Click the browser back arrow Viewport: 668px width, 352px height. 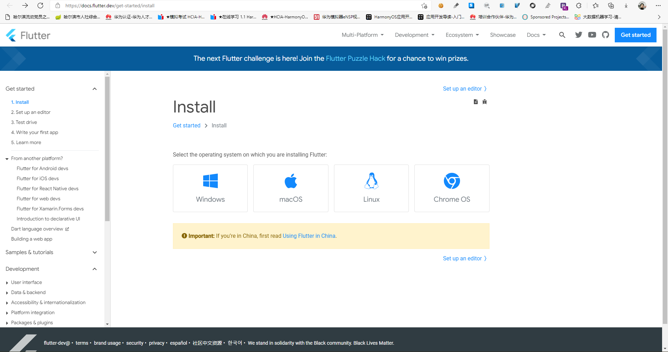pyautogui.click(x=10, y=6)
